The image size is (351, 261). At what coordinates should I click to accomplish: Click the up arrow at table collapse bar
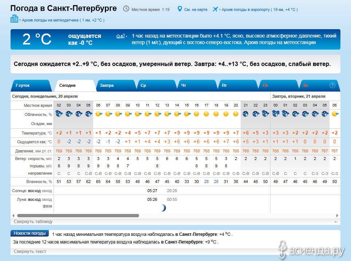click(x=334, y=221)
